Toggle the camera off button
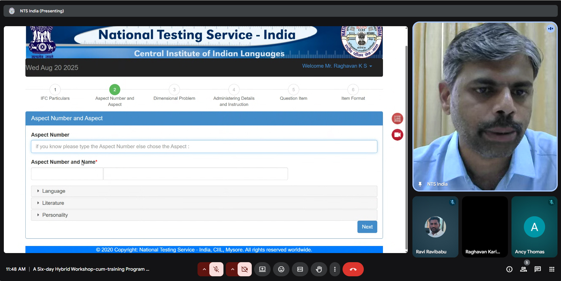Viewport: 561px width, 281px height. [x=244, y=269]
